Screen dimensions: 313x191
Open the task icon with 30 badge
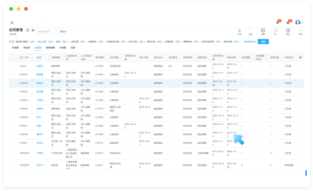(x=288, y=23)
